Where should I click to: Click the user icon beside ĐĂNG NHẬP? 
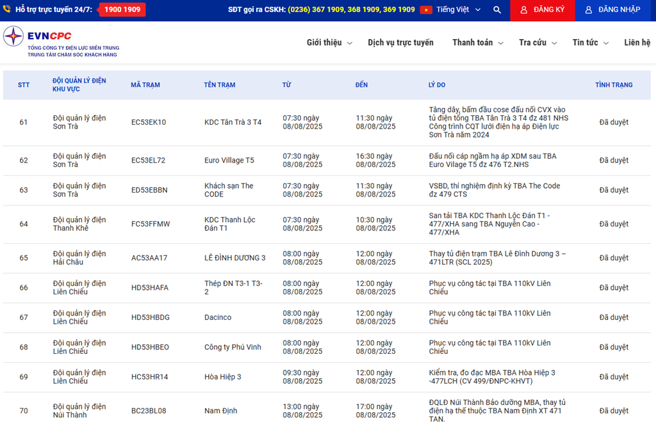click(x=588, y=10)
